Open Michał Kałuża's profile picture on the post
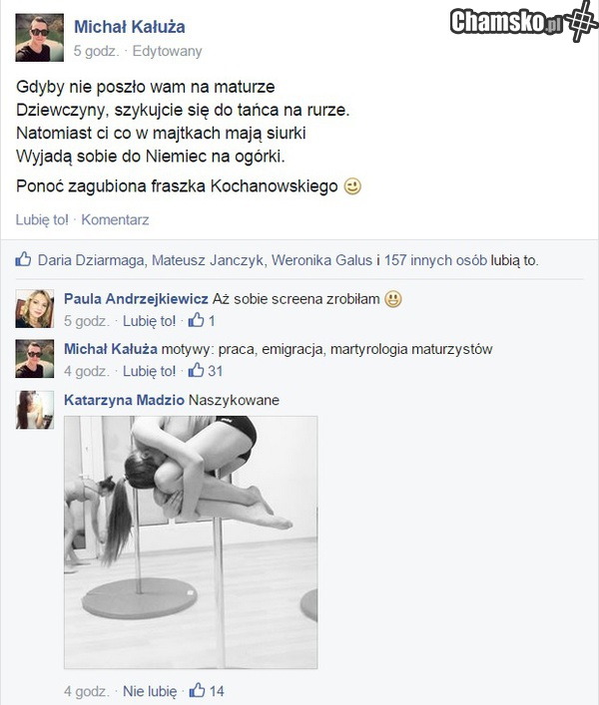This screenshot has width=599, height=705. (x=40, y=37)
